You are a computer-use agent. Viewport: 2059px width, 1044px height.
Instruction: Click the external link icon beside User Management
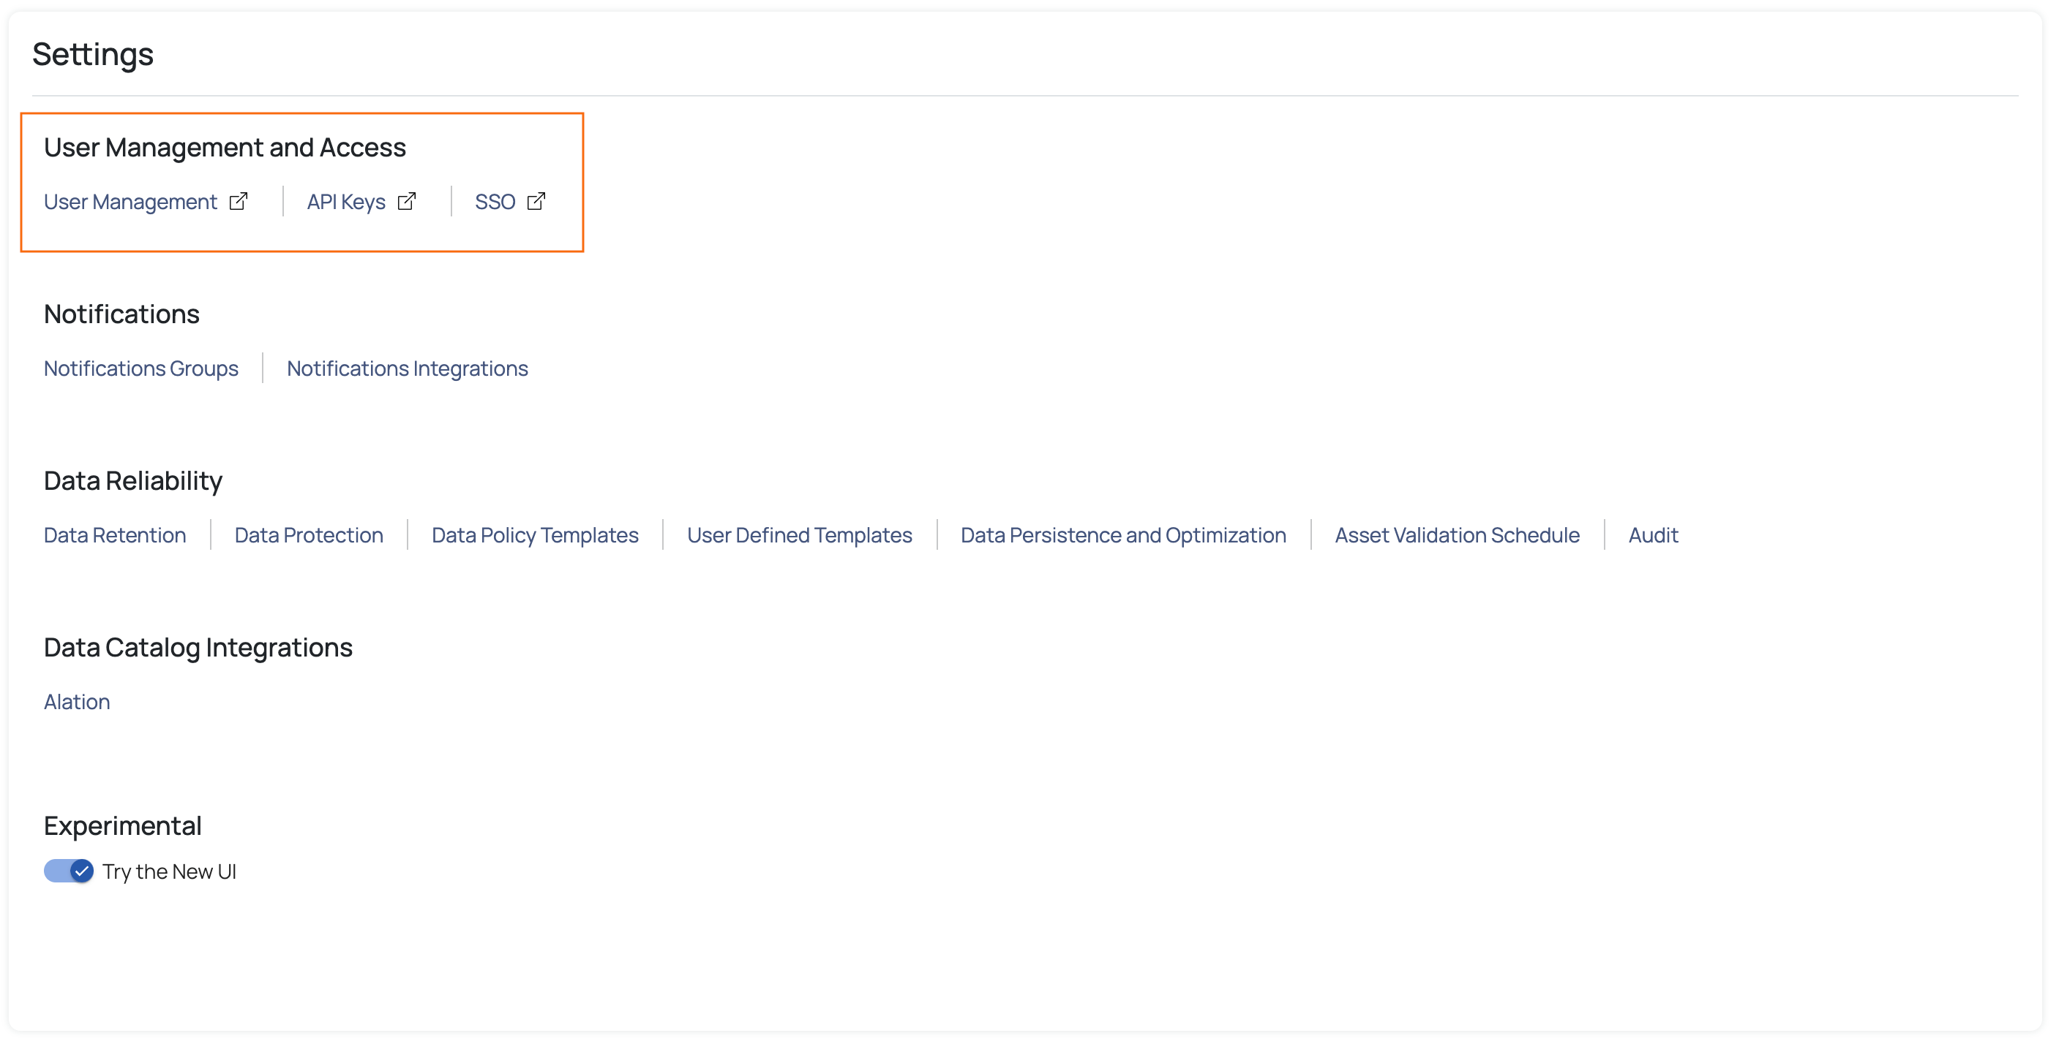pyautogui.click(x=239, y=201)
